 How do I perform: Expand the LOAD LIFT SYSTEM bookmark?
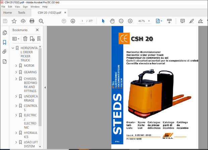16,142
